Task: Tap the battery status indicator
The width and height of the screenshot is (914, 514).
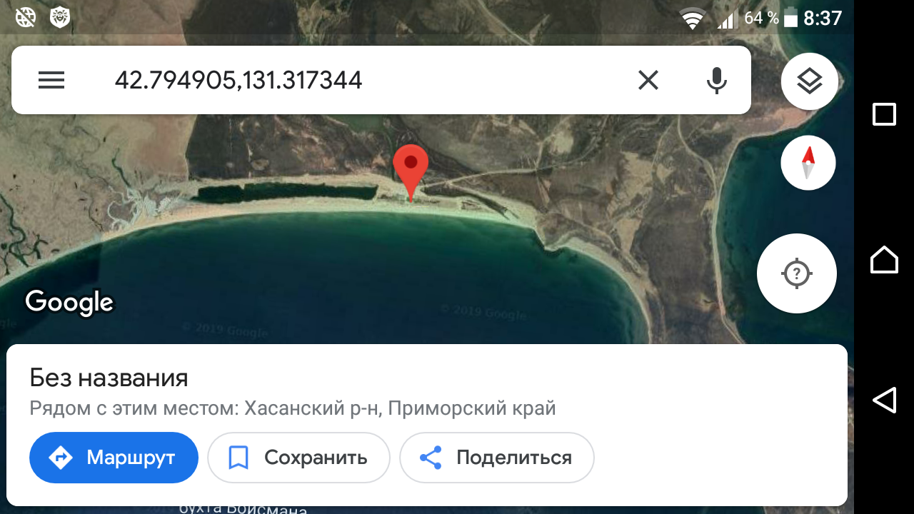Action: pos(790,19)
